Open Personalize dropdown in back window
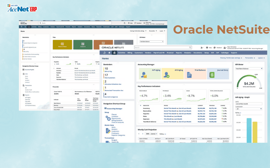 pos(153,31)
